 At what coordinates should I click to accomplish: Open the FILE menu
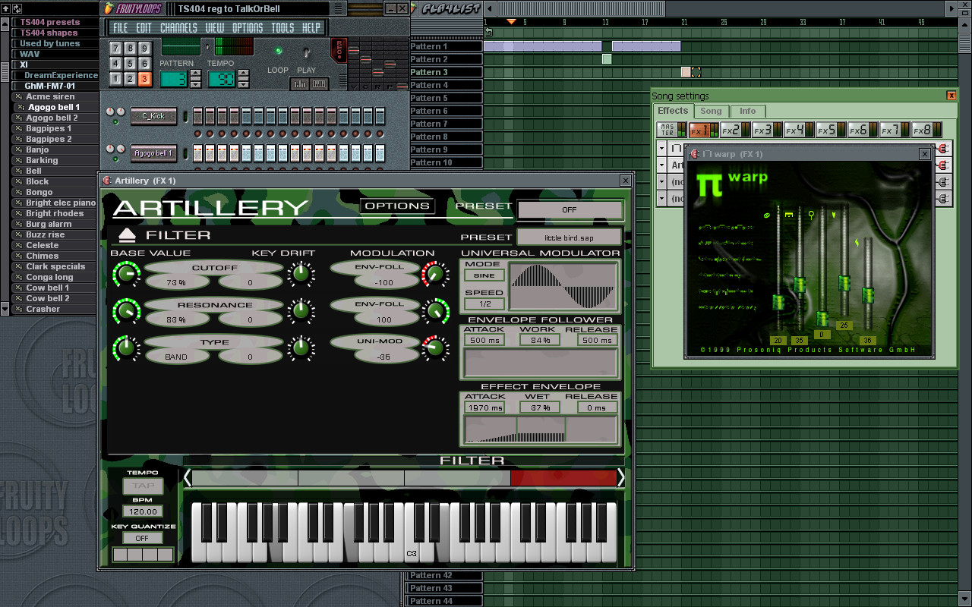(121, 28)
